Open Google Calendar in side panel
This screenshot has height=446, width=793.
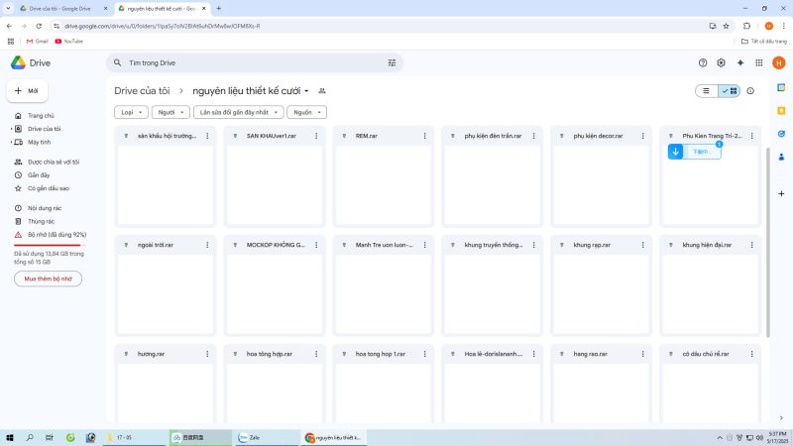click(780, 87)
